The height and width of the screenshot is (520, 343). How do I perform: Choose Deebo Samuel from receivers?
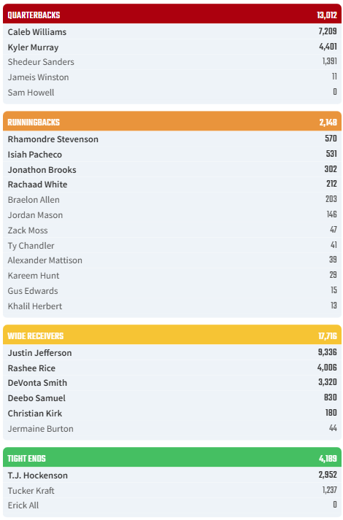(x=171, y=397)
